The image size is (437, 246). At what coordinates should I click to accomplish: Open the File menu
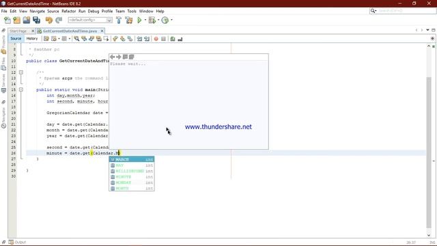click(x=4, y=11)
